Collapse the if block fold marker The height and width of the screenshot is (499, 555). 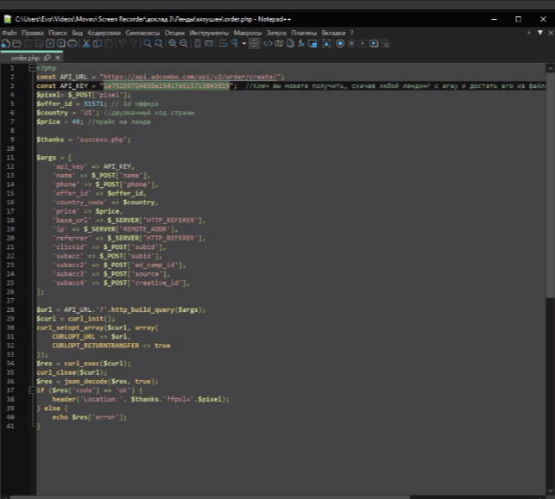pos(32,390)
